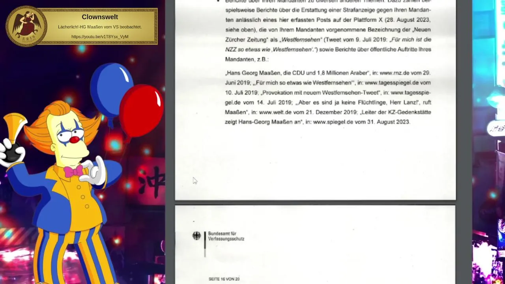Viewport: 505px width, 284px height.
Task: Click the 'www.spiegel.de' reference
Action: (333, 122)
